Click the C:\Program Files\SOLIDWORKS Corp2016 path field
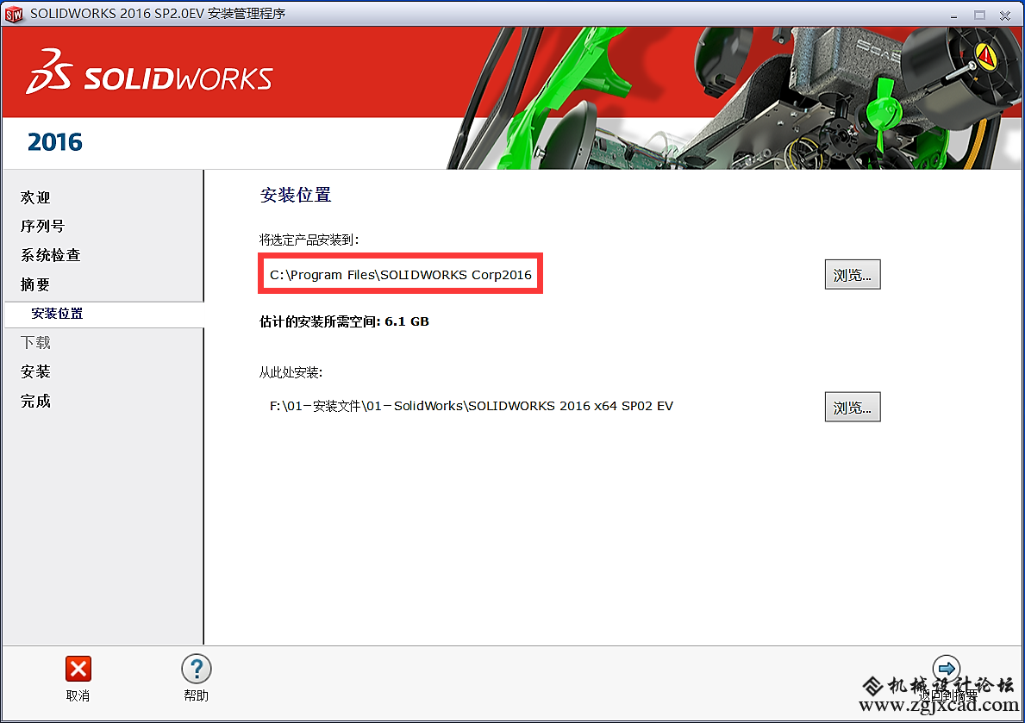Viewport: 1025px width, 723px height. point(400,275)
